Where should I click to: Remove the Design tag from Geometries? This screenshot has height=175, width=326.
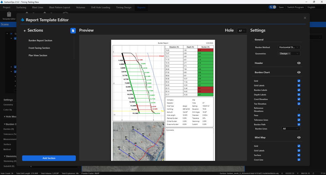(289, 53)
